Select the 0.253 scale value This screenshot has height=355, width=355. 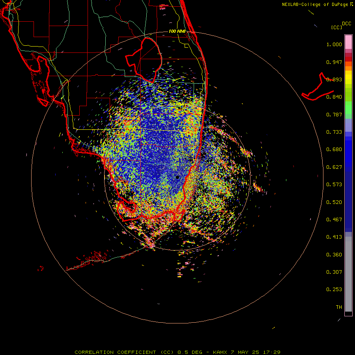coord(334,290)
